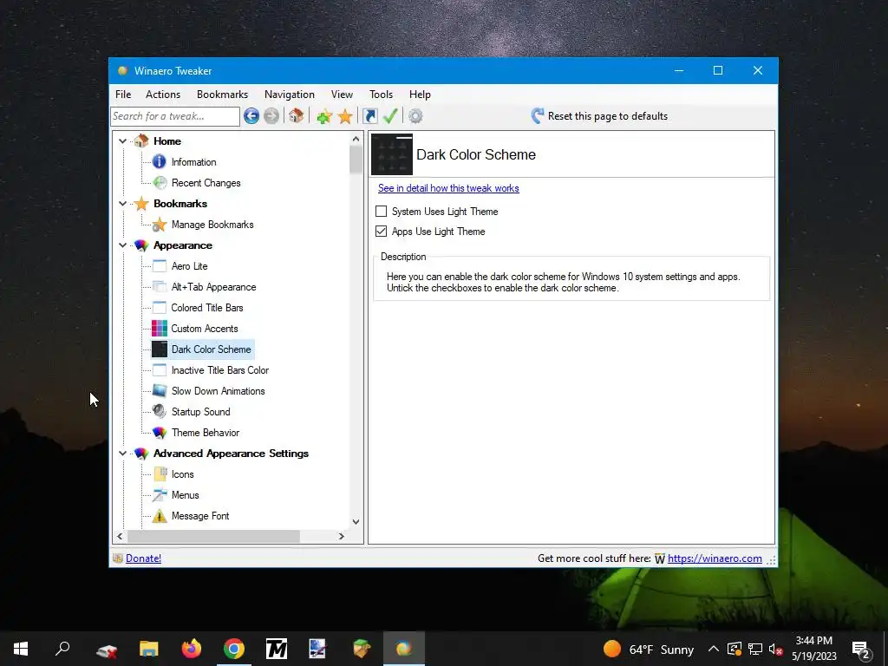Click the green checkmark toolbar icon
The image size is (888, 666).
[x=390, y=116]
